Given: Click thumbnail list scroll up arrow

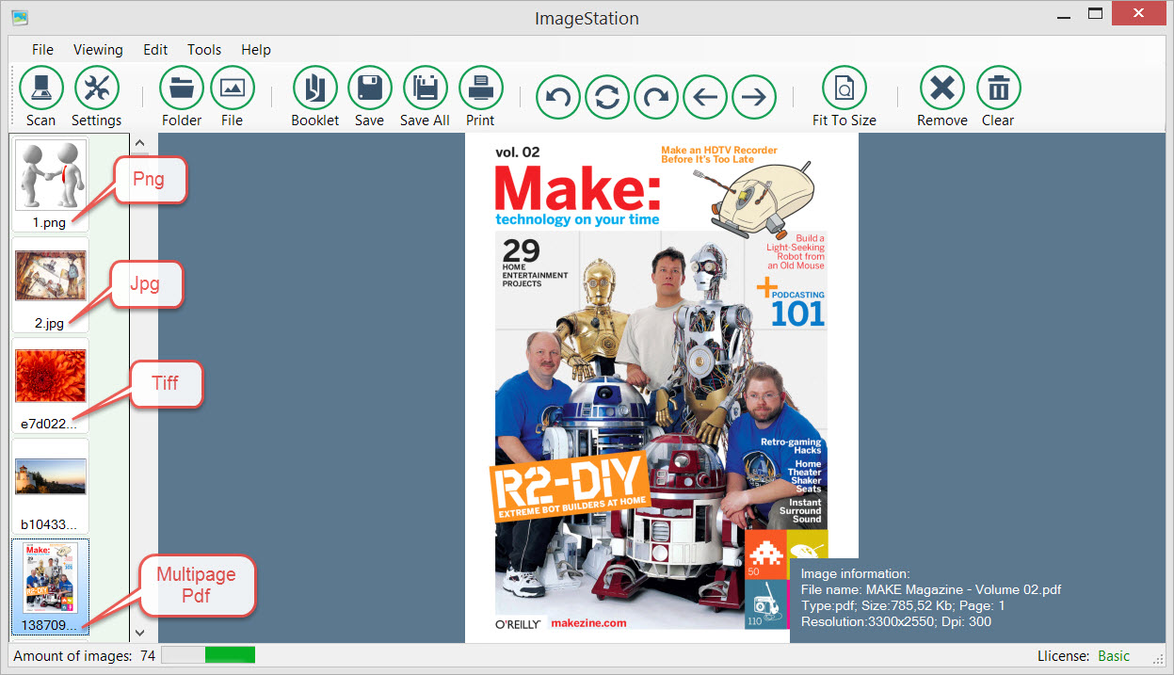Looking at the screenshot, I should coord(141,144).
